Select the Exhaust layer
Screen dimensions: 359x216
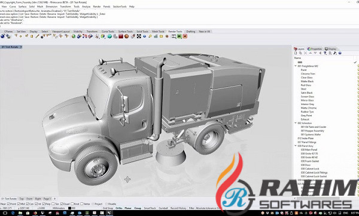[x=305, y=119]
